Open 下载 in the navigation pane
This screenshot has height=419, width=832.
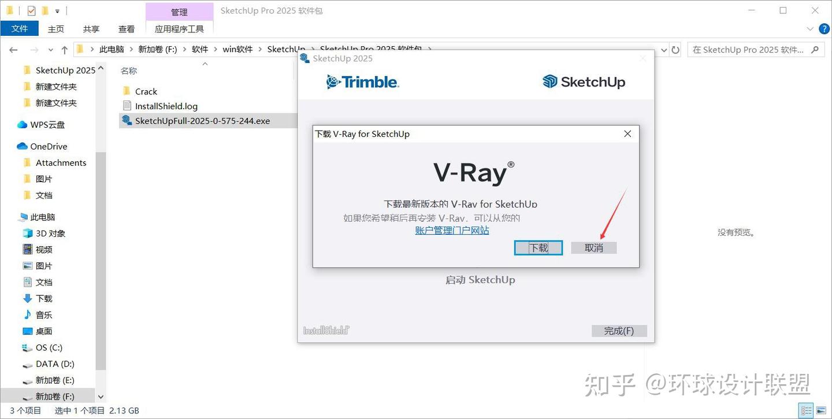click(38, 299)
